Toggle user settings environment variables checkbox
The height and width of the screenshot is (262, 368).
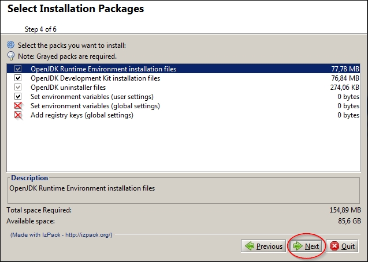18,97
